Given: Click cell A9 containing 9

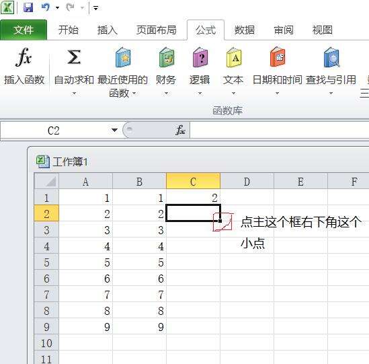Looking at the screenshot, I should 85,327.
